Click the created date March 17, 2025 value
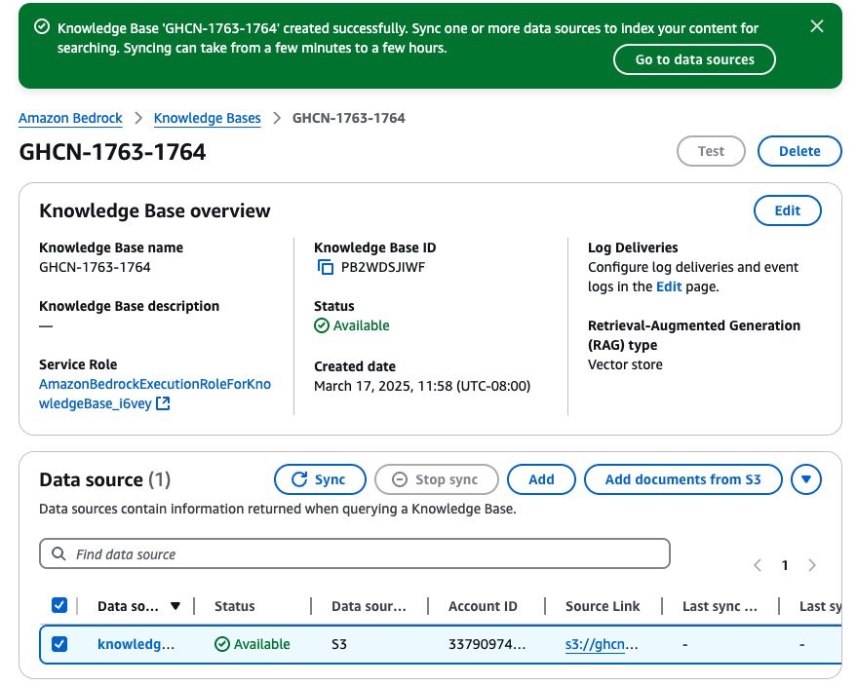The width and height of the screenshot is (857, 685). pos(422,386)
